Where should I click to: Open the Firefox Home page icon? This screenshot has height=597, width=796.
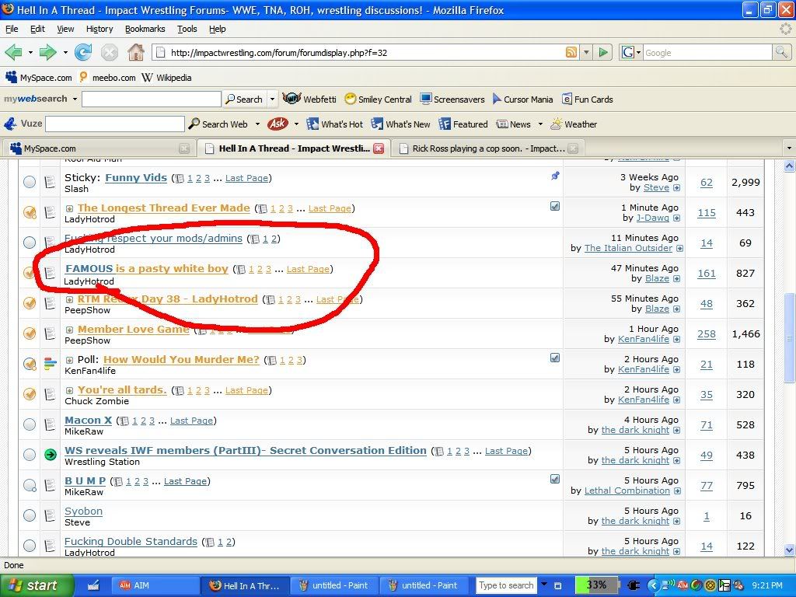135,52
